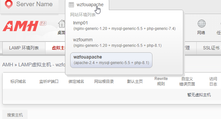The width and height of the screenshot is (221, 119).
Task: Click the 暂无虚拟主机 empty row text
Action: point(199,95)
